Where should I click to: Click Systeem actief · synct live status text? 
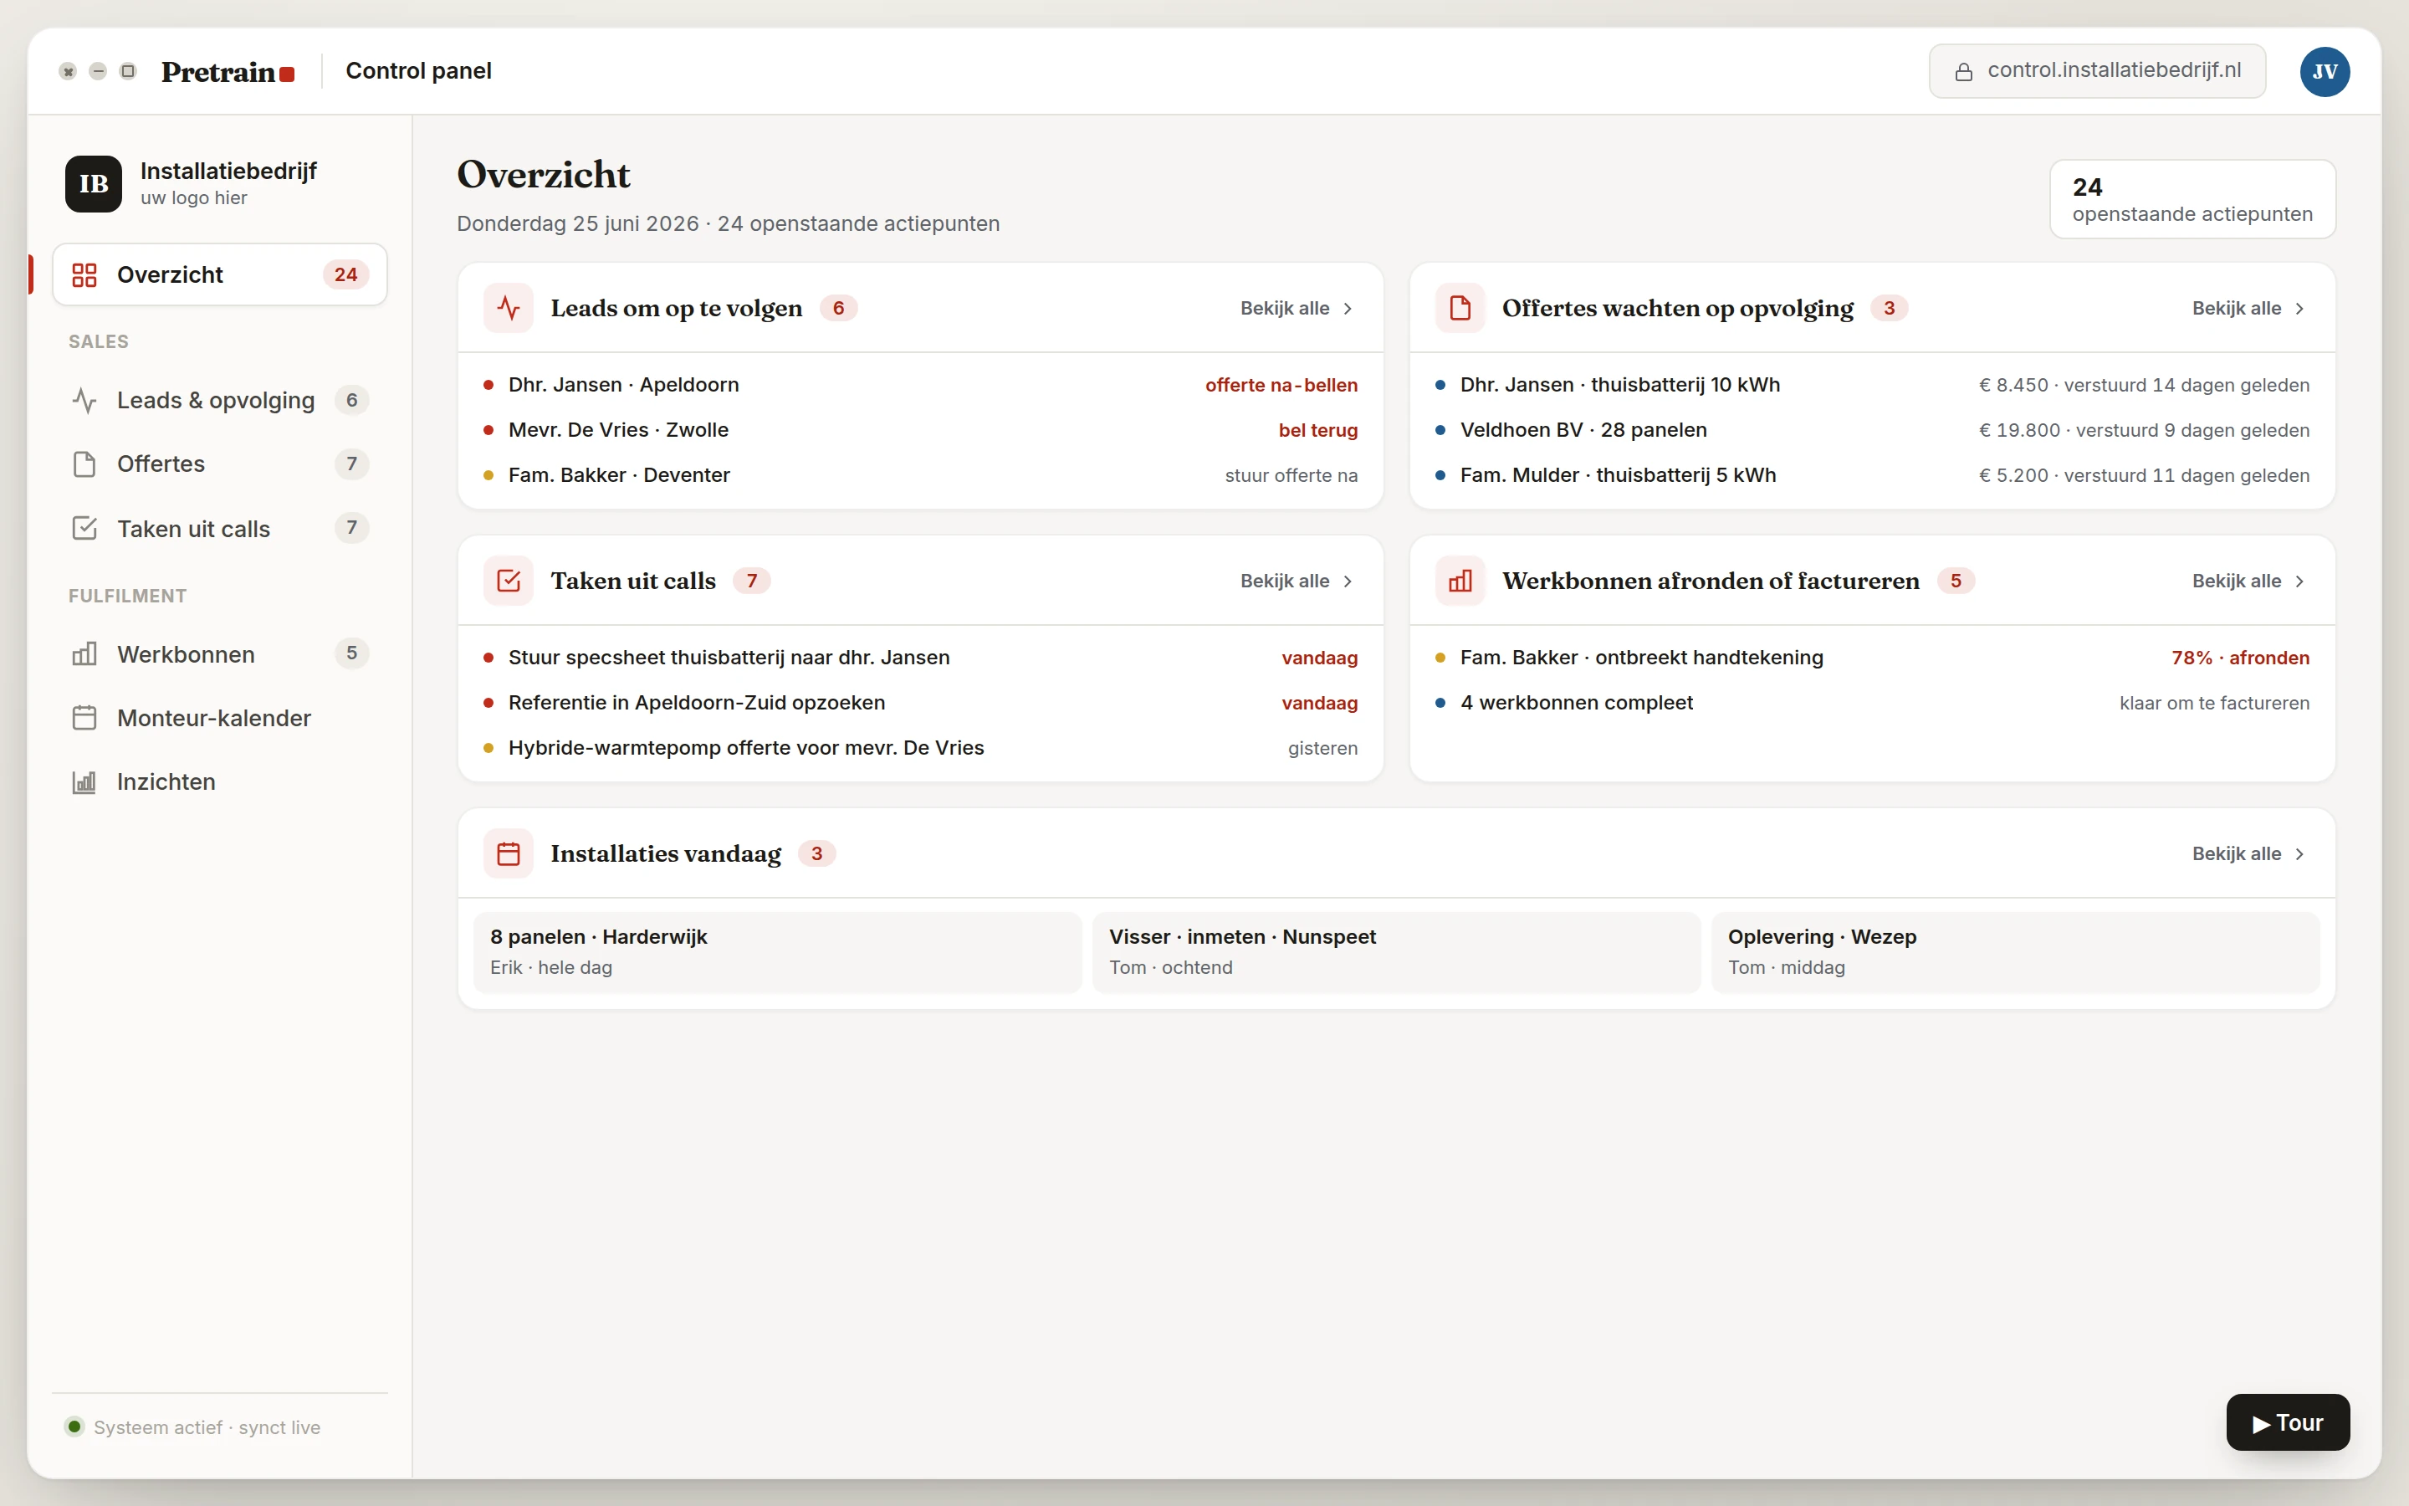pyautogui.click(x=207, y=1427)
